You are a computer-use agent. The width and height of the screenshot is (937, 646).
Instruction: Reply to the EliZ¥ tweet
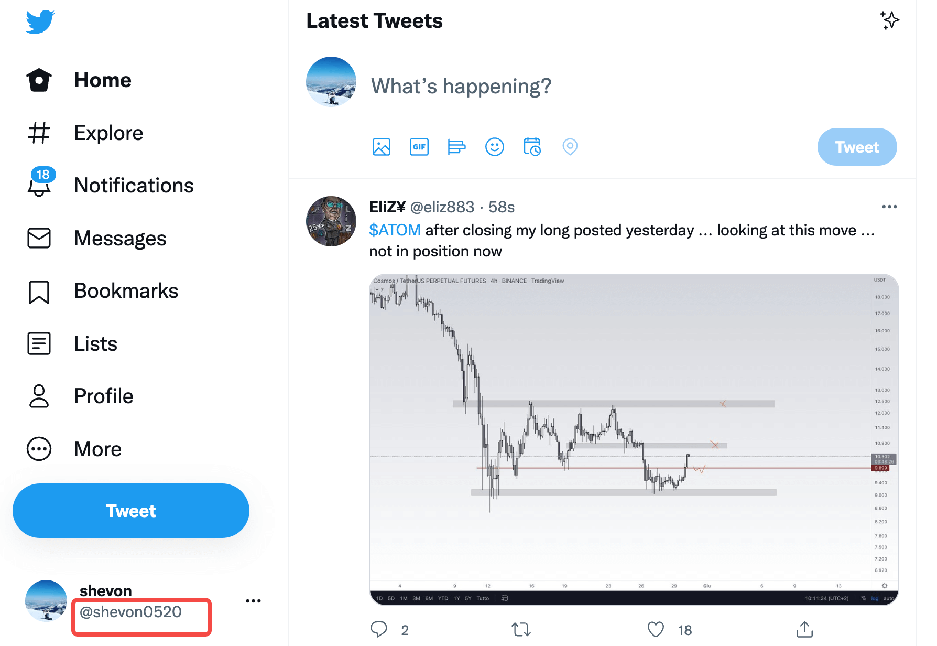pos(379,629)
